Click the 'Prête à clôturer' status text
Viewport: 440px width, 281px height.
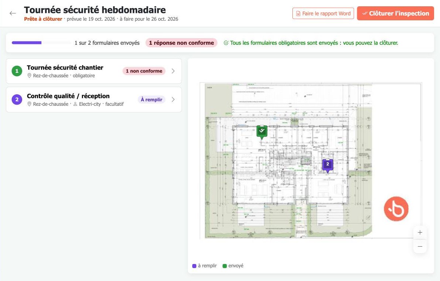point(43,19)
